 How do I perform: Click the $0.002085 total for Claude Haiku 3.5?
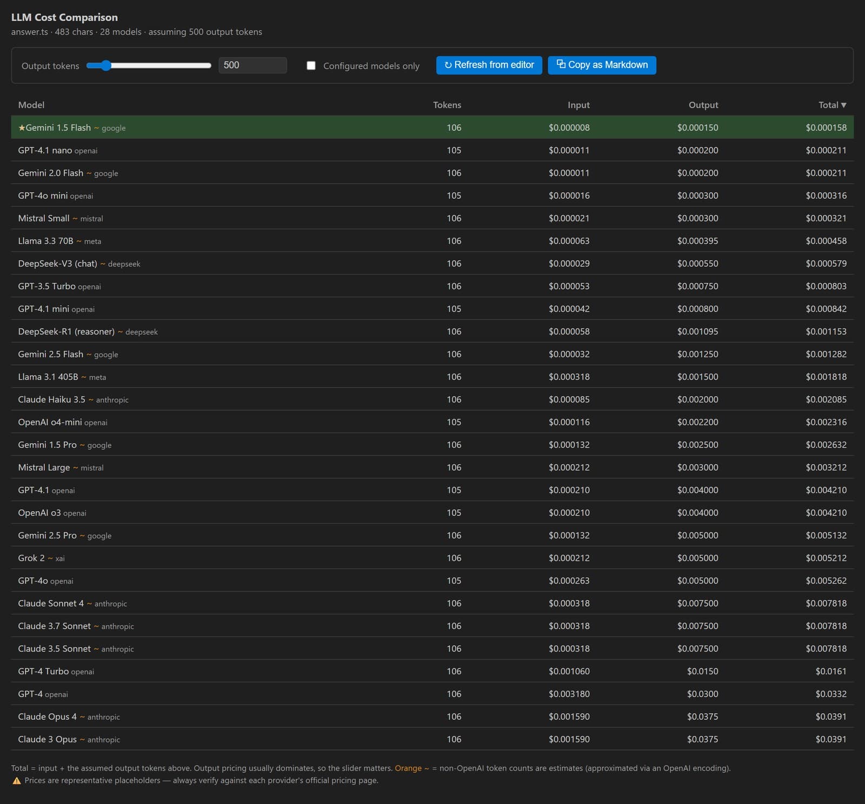pyautogui.click(x=826, y=400)
